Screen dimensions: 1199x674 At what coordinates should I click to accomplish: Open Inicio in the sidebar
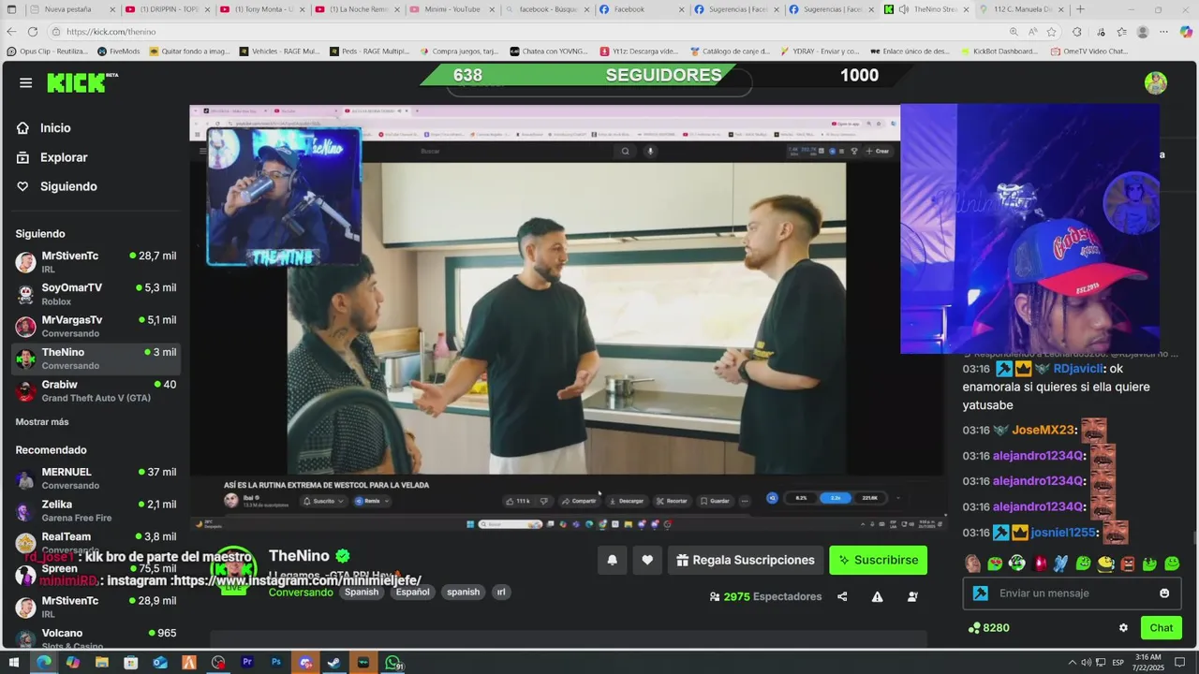pyautogui.click(x=55, y=128)
